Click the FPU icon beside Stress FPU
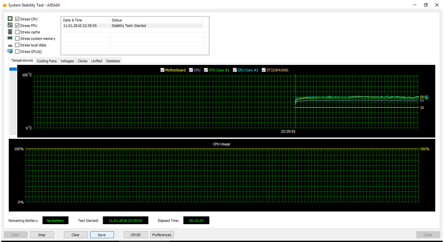Viewport: 444px width, 242px height. [10, 26]
